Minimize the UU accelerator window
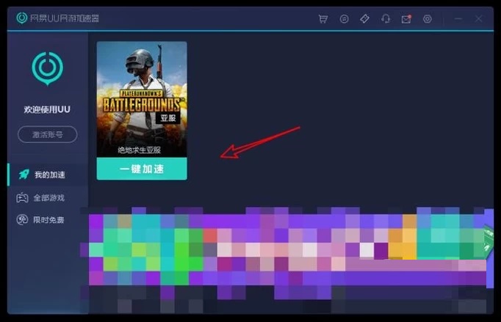The height and width of the screenshot is (322, 501). click(x=458, y=19)
